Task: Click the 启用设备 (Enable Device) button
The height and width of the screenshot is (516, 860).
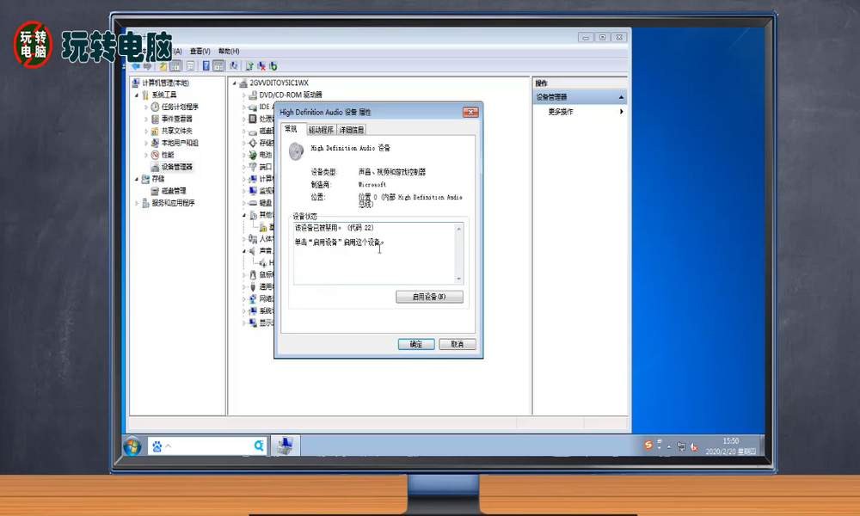Action: pyautogui.click(x=430, y=295)
